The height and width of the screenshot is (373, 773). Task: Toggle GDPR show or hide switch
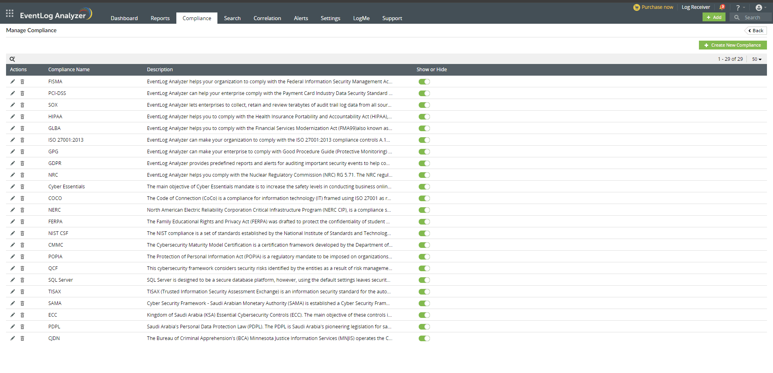click(424, 163)
